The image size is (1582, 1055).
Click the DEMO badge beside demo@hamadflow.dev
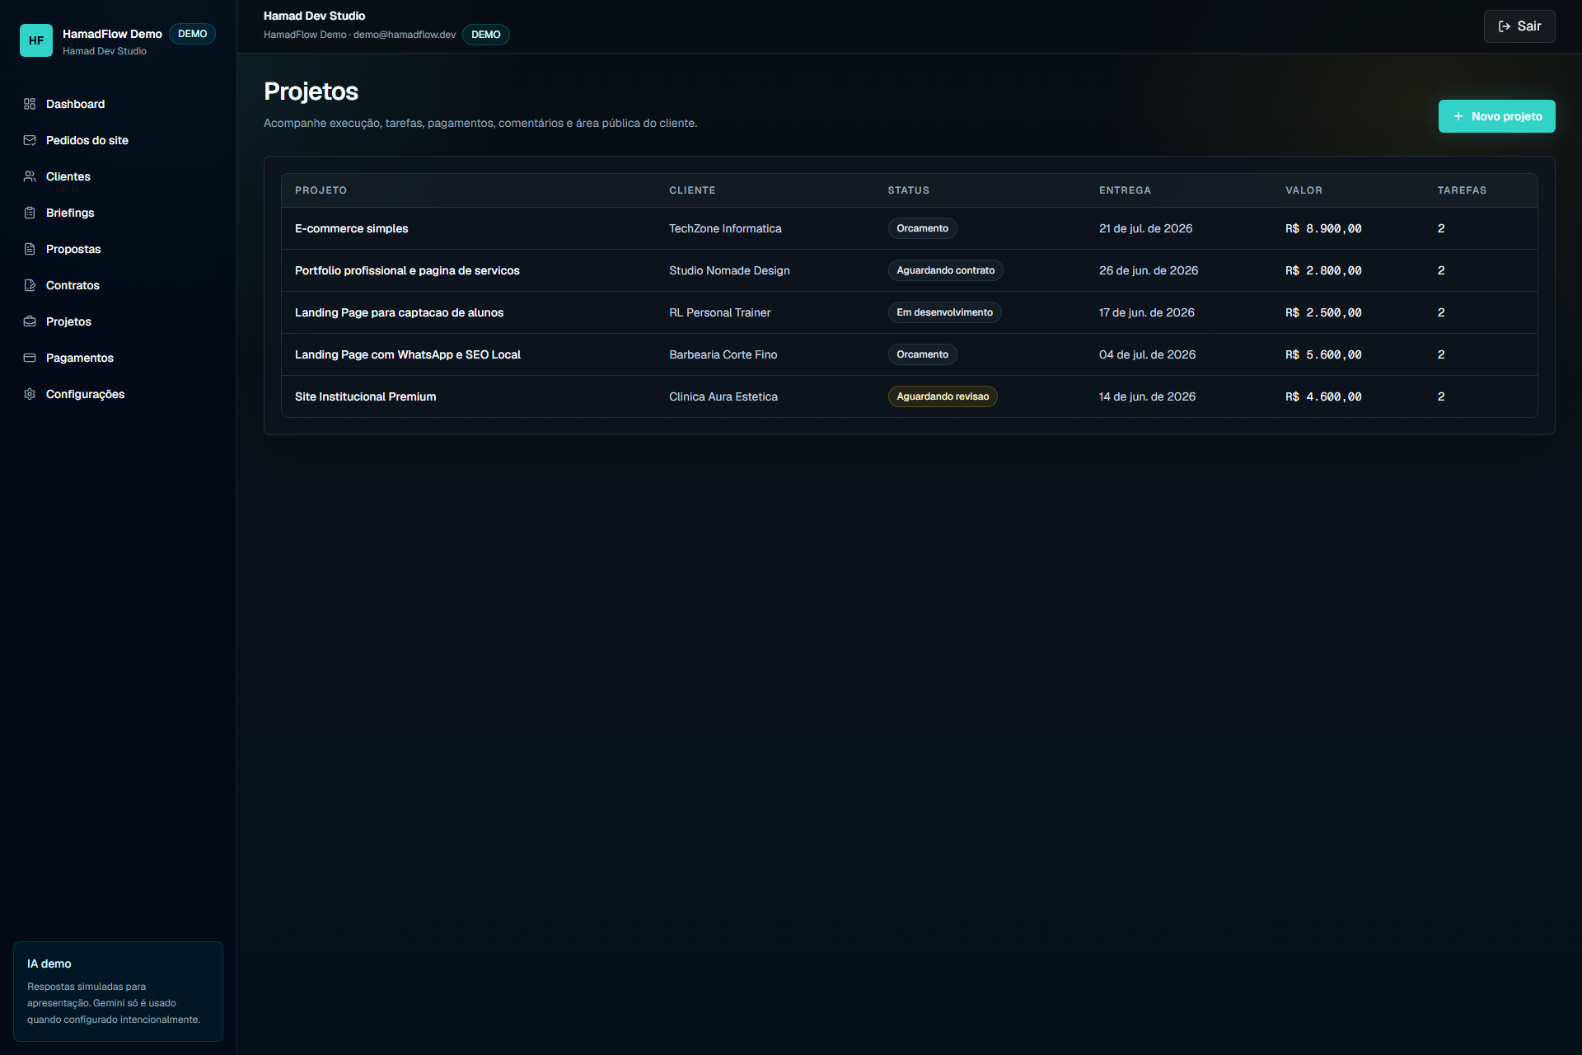point(485,35)
